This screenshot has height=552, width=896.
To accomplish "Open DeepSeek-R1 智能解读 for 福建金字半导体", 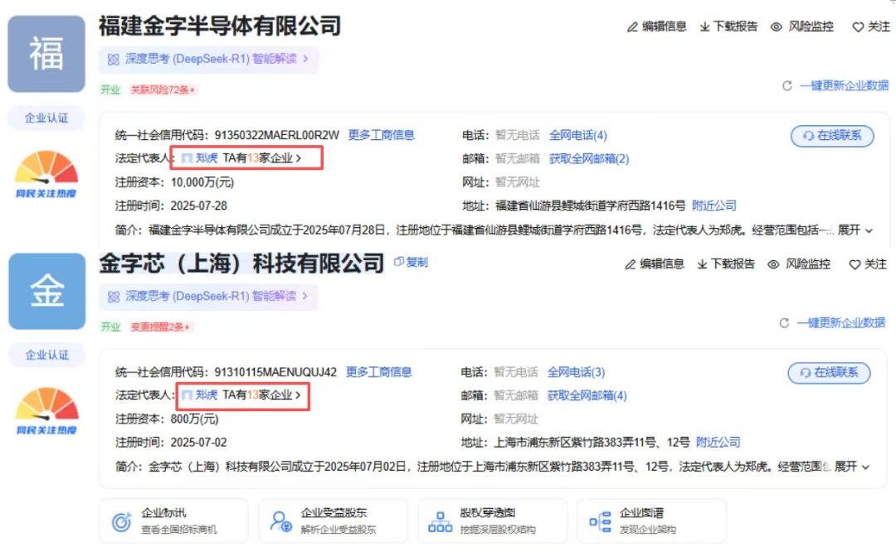I will [208, 59].
